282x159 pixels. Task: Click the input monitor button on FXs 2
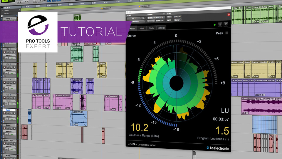tap(8, 67)
